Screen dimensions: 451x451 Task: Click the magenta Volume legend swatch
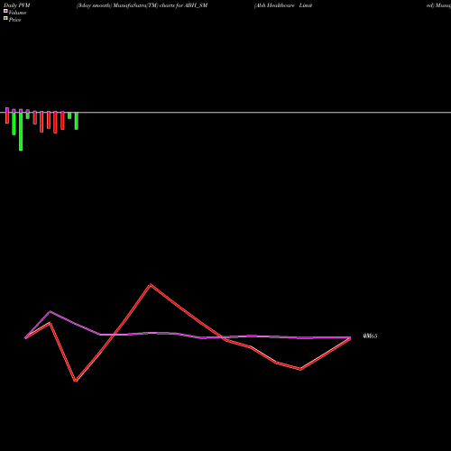pos(5,11)
